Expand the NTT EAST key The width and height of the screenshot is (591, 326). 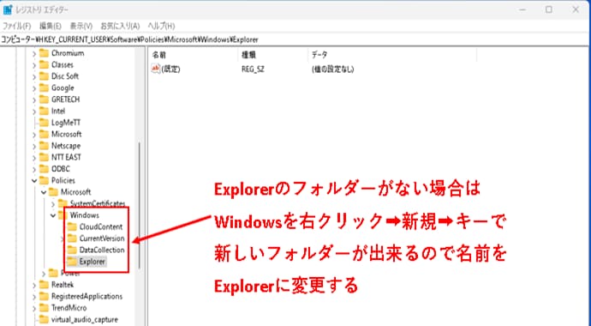[x=34, y=158]
